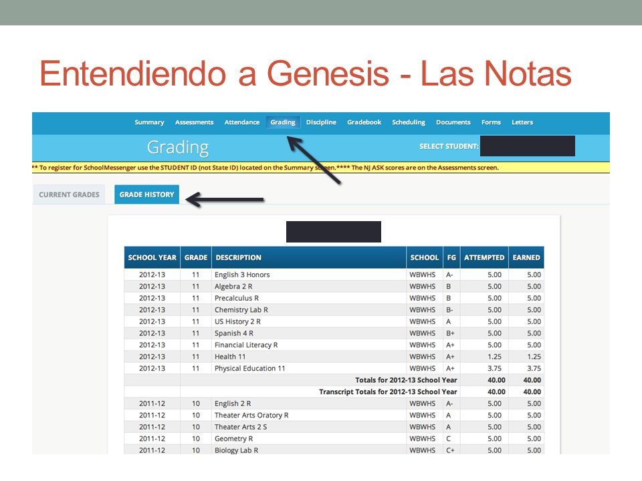The height and width of the screenshot is (481, 642).
Task: Select the Geometry R course
Action: (334, 438)
